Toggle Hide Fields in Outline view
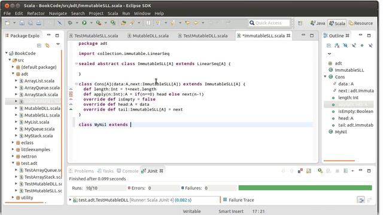 coord(345,45)
